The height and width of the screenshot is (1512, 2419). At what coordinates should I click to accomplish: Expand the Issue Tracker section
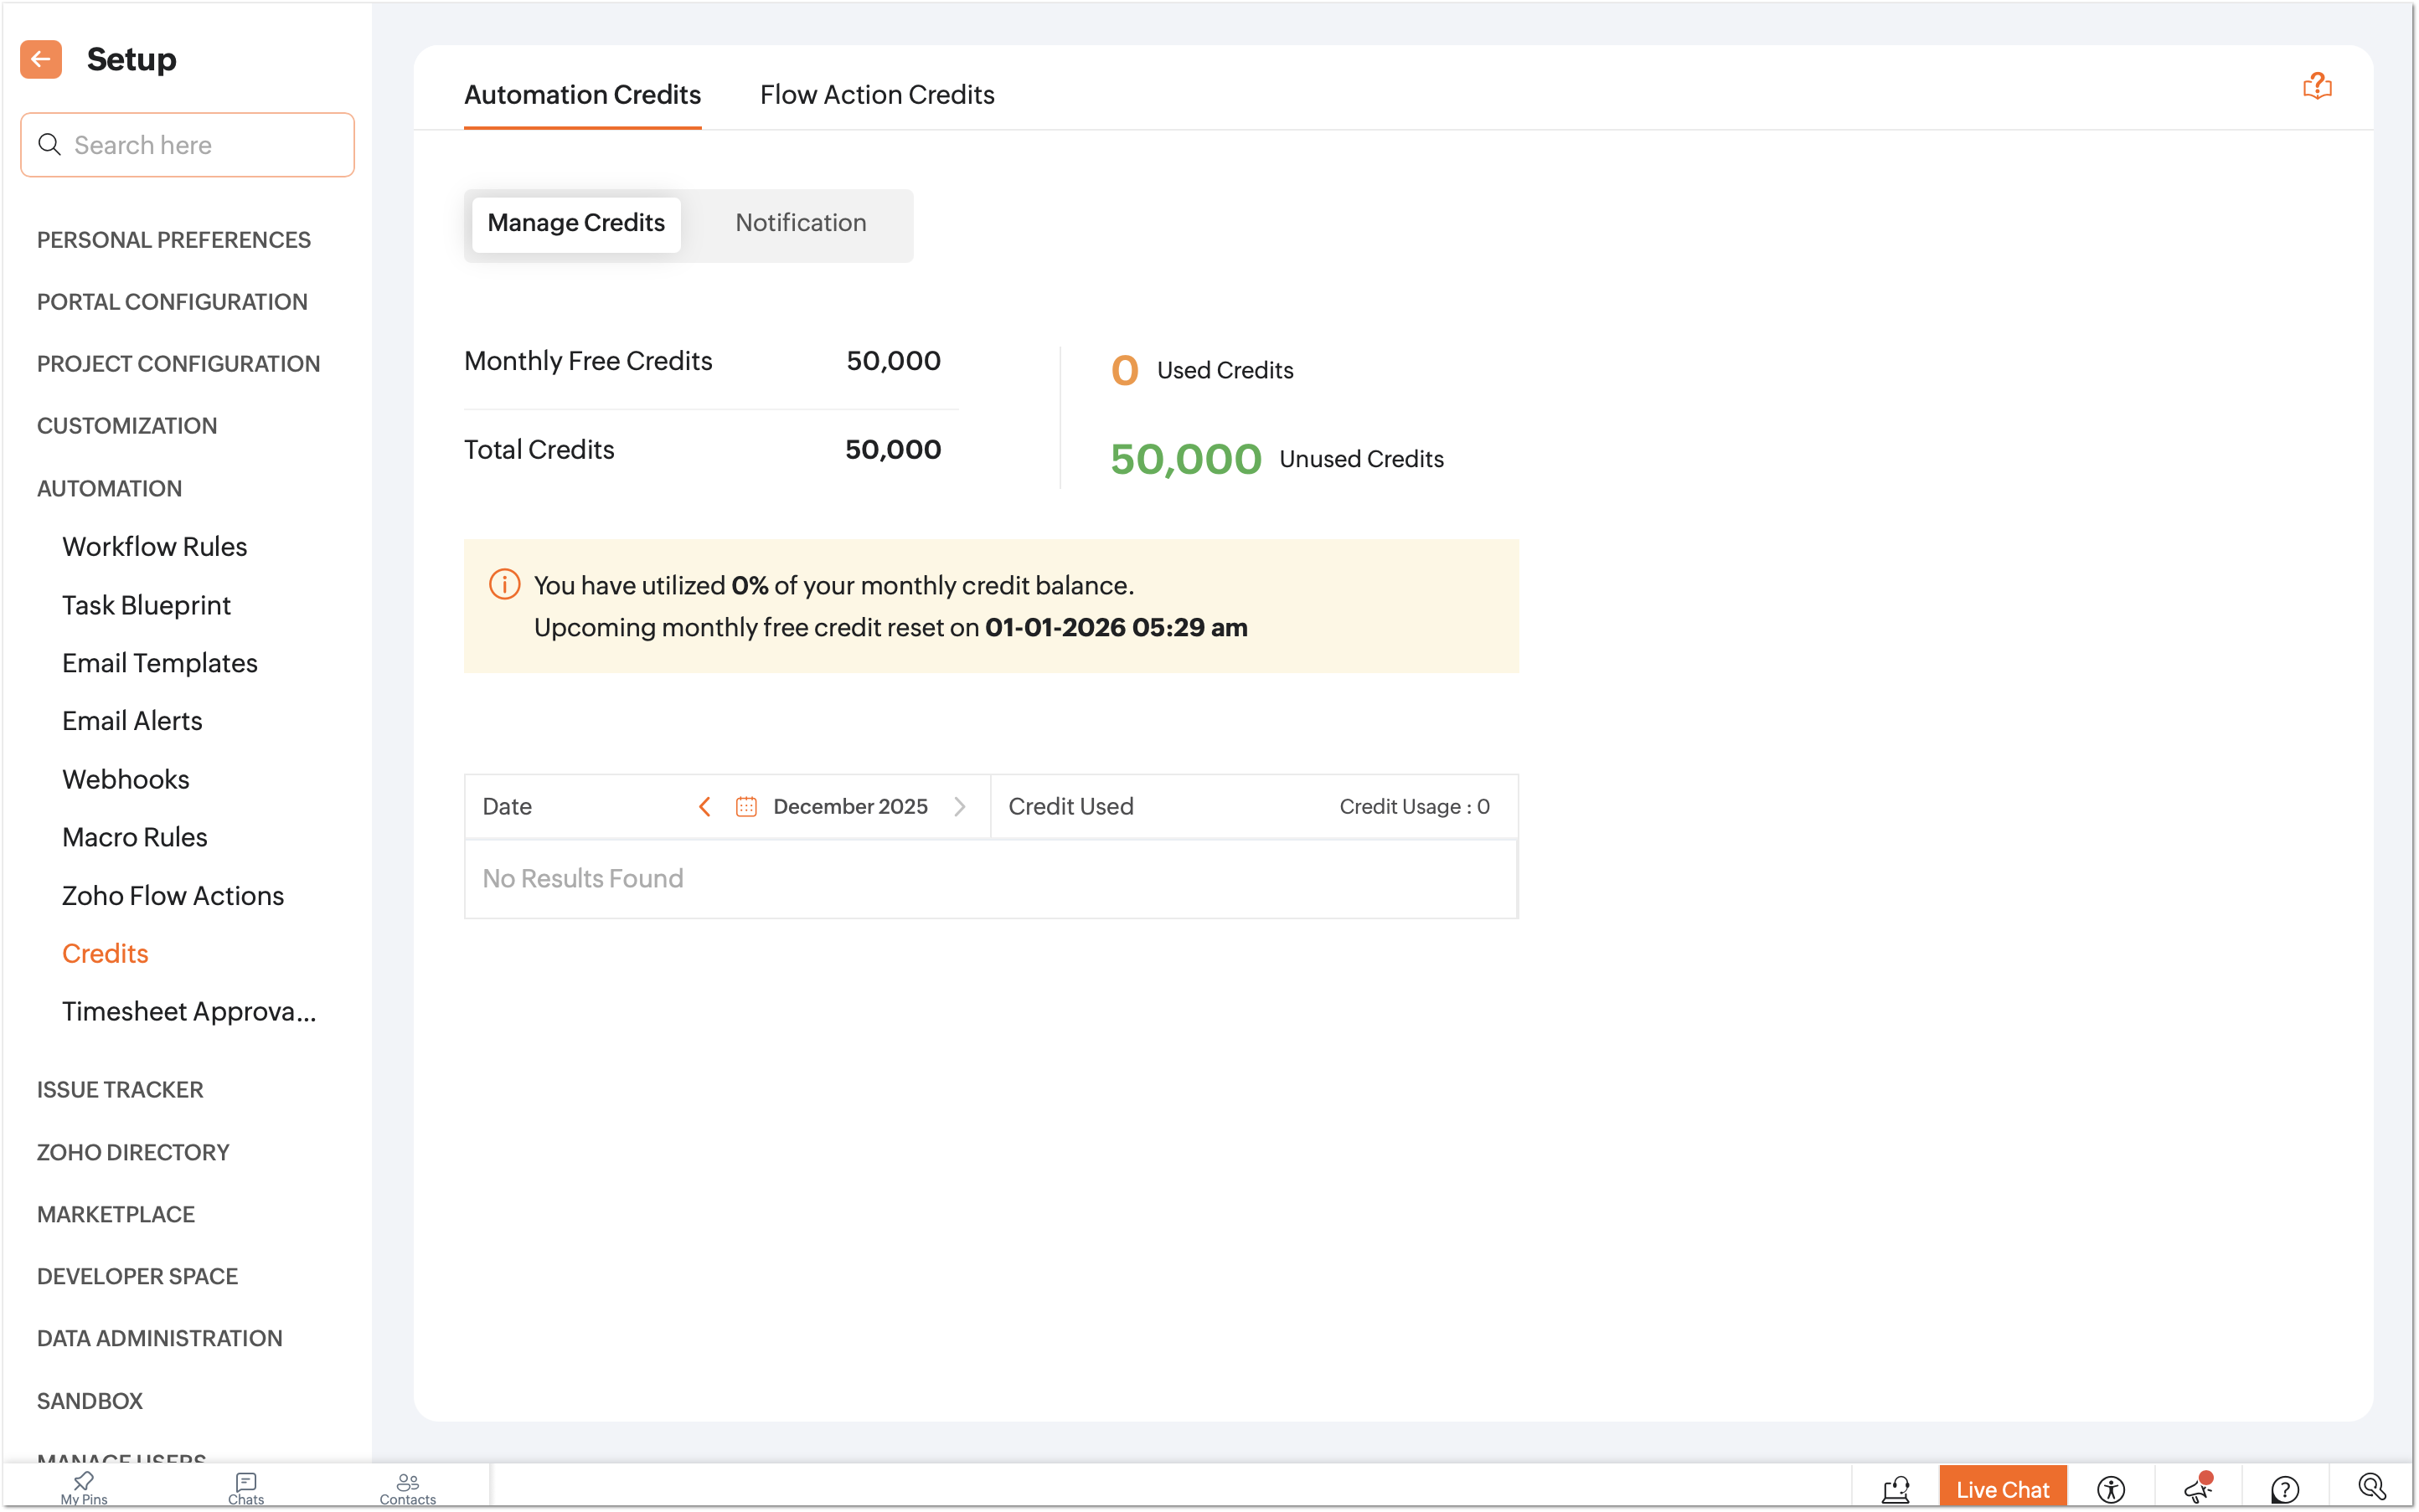tap(120, 1090)
